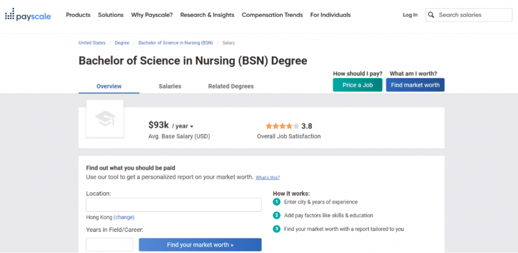Expand the / year salary period dropdown
The image size is (518, 253).
183,126
